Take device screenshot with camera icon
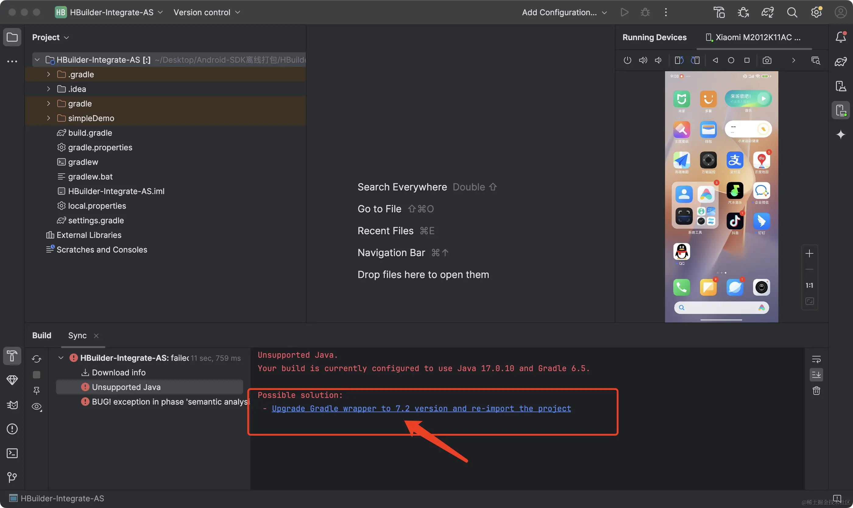853x508 pixels. pyautogui.click(x=767, y=60)
